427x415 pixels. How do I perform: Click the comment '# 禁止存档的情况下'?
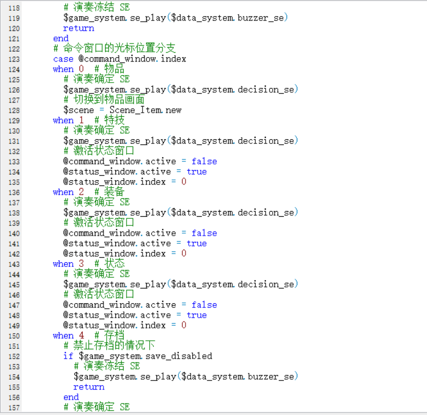click(109, 346)
